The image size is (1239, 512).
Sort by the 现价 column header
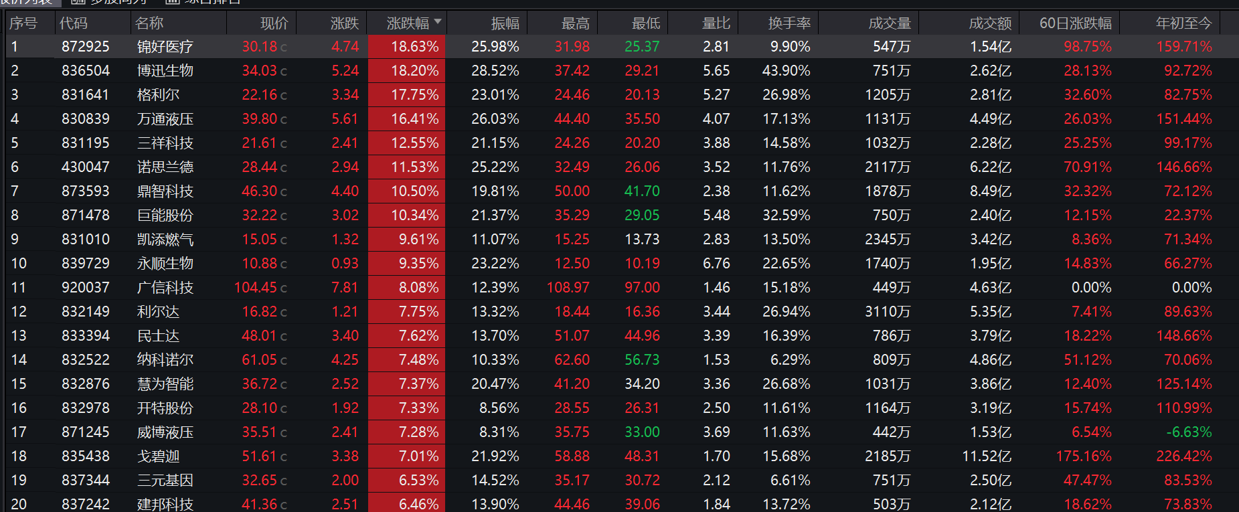click(x=274, y=23)
